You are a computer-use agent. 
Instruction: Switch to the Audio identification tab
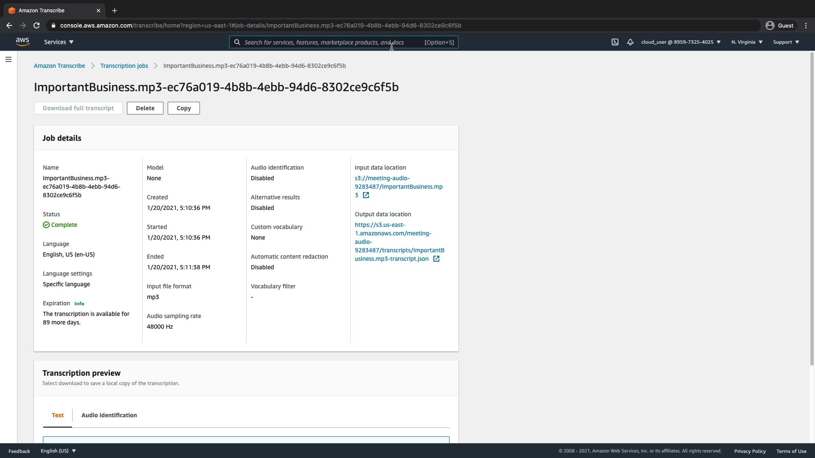coord(109,415)
